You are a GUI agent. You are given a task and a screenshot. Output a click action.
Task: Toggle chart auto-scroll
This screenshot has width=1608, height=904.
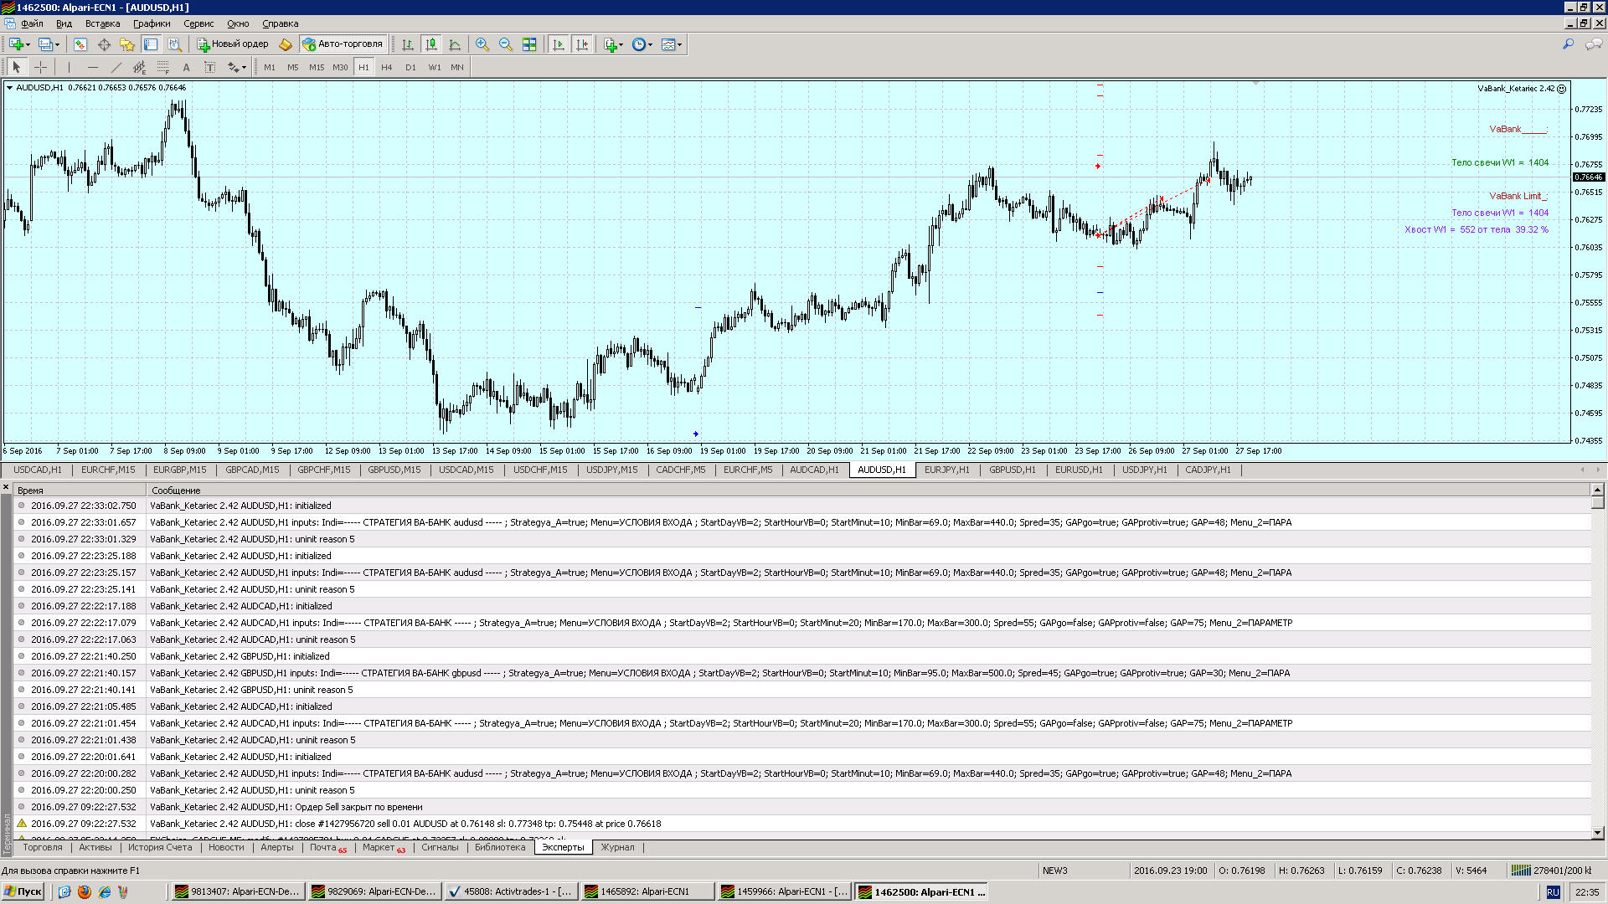pos(559,44)
